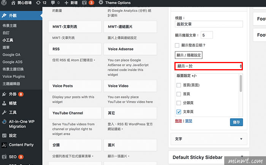Open the site home icon in admin bar

point(13,3)
